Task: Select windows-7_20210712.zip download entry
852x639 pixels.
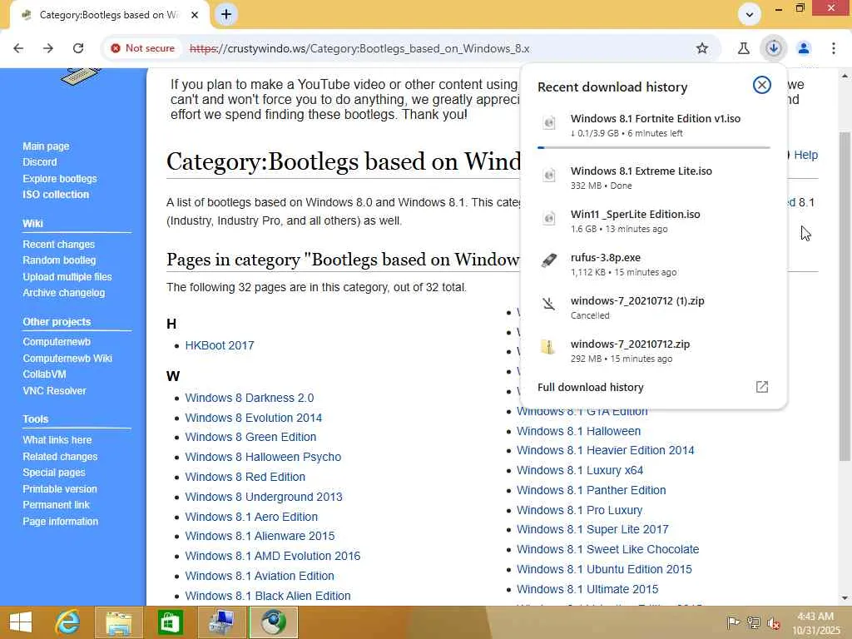Action: [654, 351]
